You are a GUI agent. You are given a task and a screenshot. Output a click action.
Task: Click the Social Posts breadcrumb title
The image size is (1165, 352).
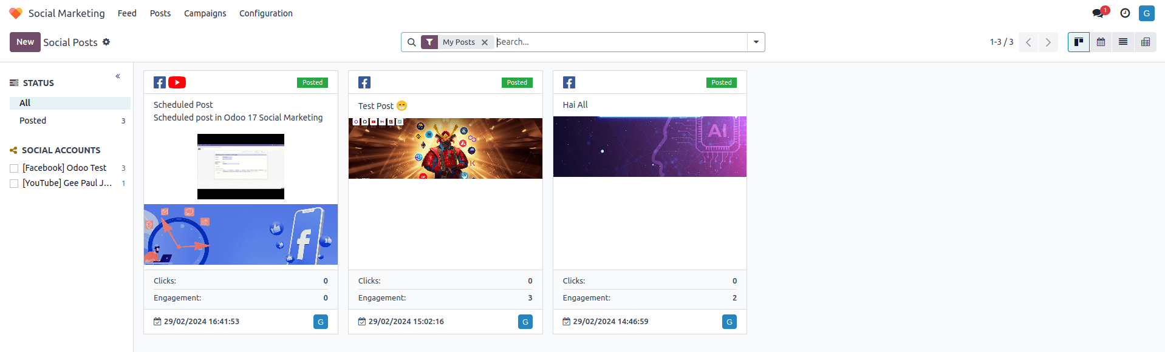(x=70, y=42)
